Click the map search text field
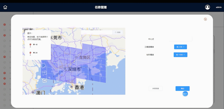 click(x=97, y=32)
